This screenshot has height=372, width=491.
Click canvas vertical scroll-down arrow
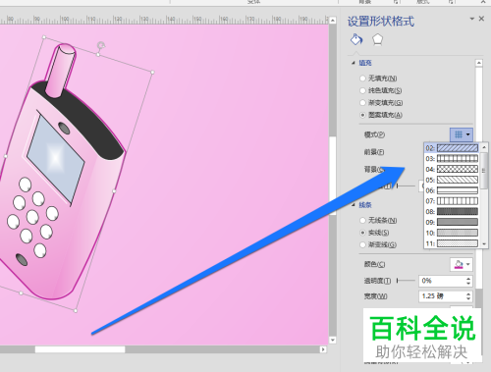tap(333, 340)
